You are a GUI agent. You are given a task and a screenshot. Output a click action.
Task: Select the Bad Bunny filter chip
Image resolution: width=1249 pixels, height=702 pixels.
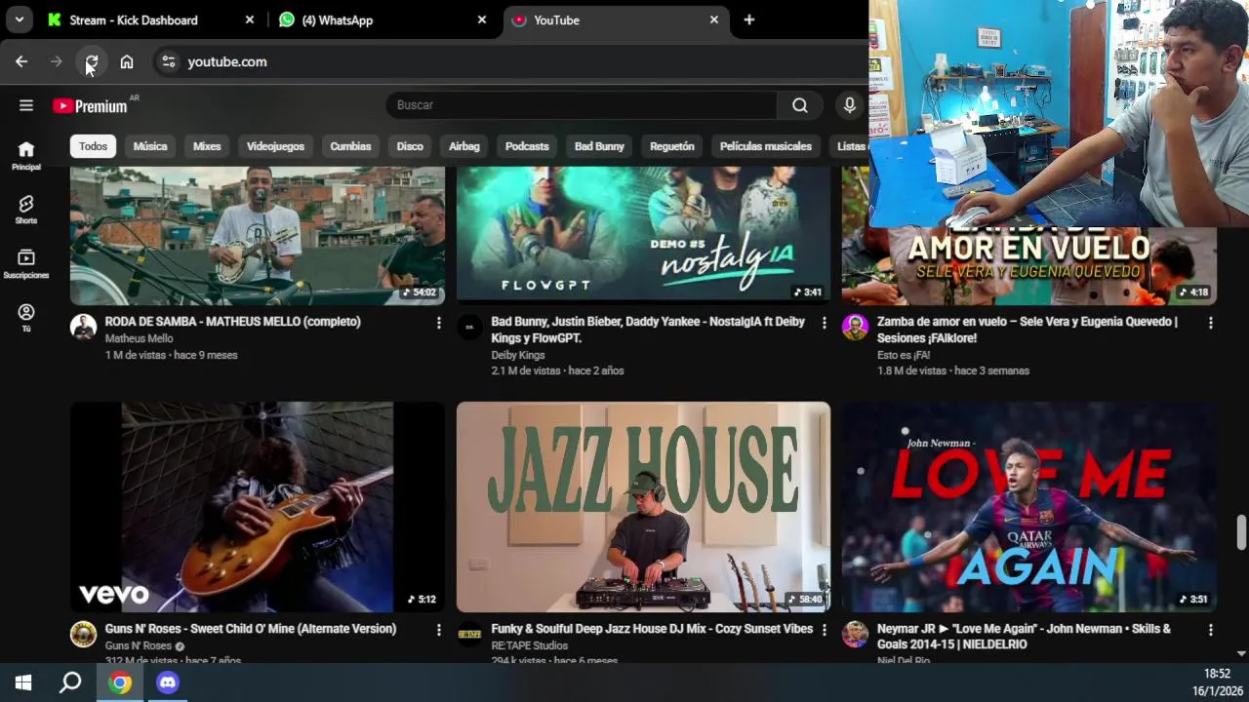click(x=599, y=146)
